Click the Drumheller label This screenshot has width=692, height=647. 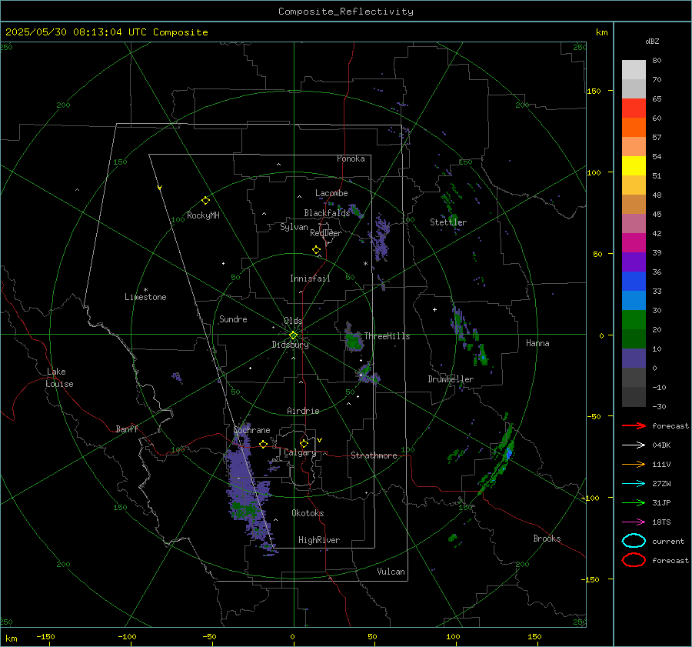451,379
